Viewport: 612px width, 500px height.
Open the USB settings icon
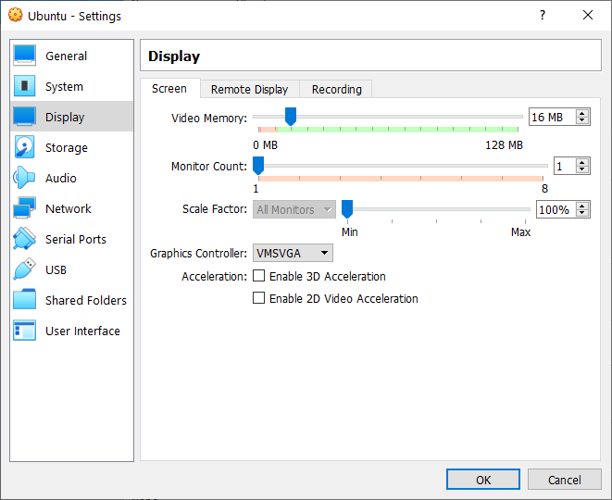click(x=25, y=269)
